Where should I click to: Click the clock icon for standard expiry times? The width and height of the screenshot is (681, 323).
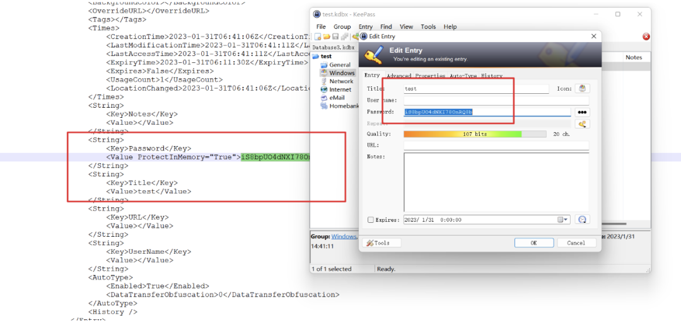[583, 219]
